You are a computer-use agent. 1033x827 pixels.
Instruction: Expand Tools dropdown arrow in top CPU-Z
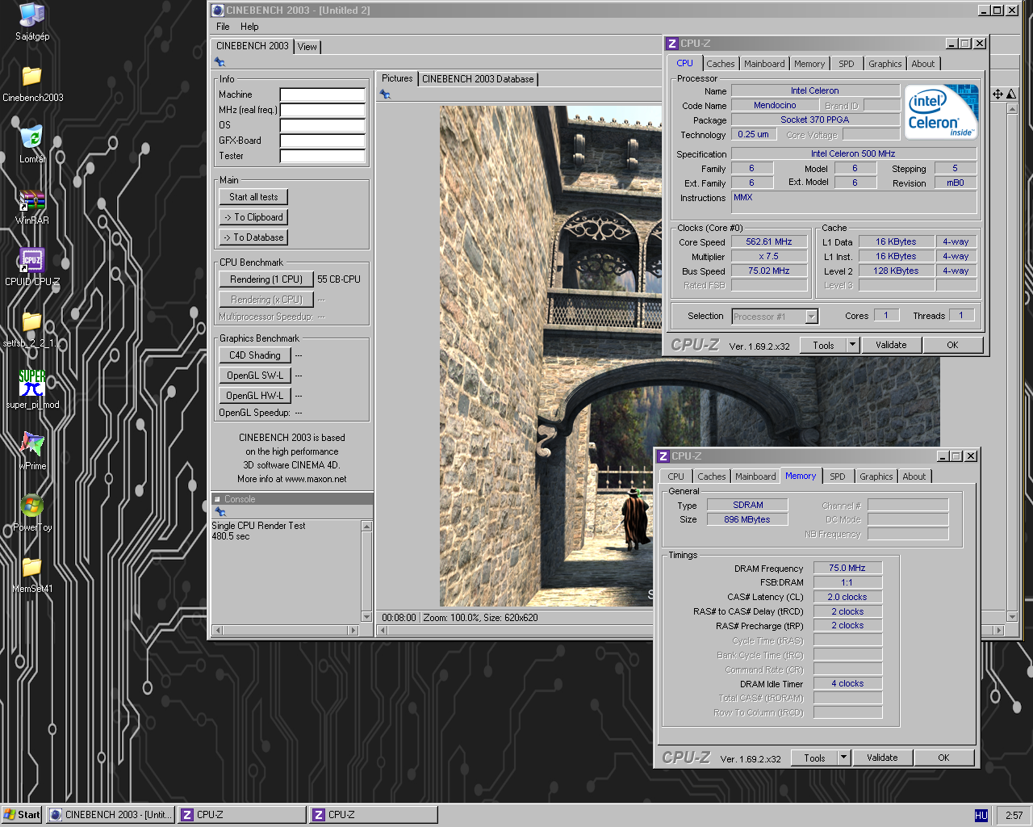(x=852, y=345)
